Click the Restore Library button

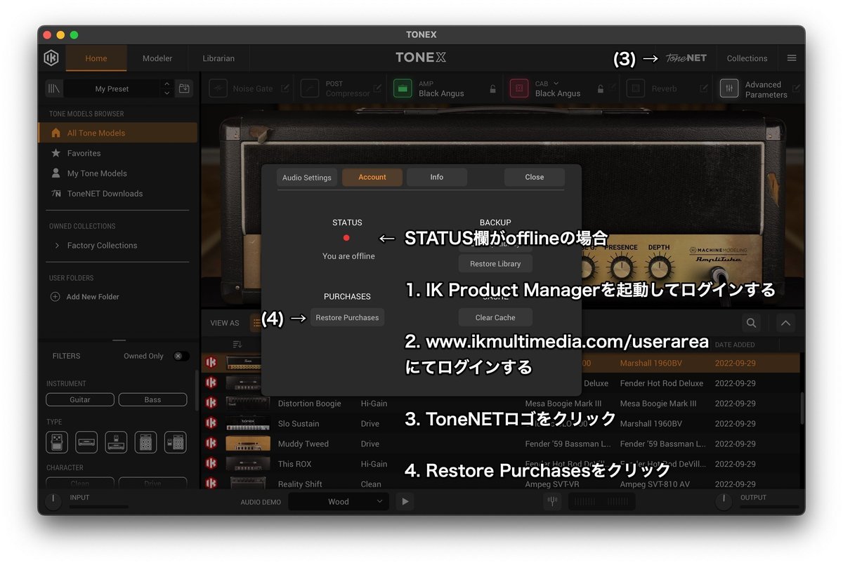[495, 263]
